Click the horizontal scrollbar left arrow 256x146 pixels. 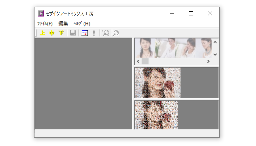[x=138, y=61]
